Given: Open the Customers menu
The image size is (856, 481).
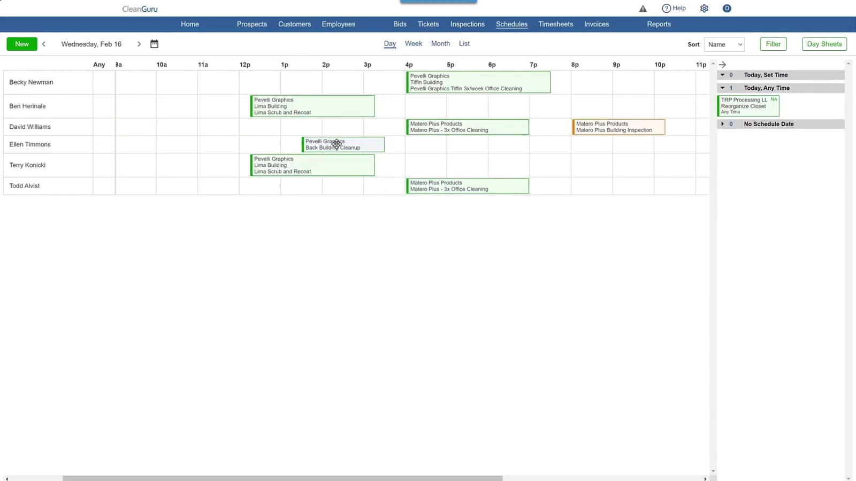Looking at the screenshot, I should [294, 24].
